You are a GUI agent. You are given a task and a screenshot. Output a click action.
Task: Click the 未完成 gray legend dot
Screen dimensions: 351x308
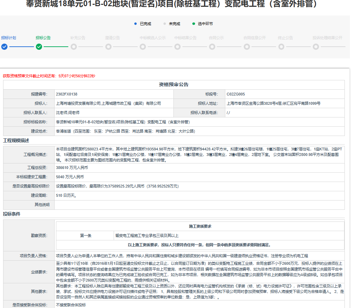coord(165,24)
